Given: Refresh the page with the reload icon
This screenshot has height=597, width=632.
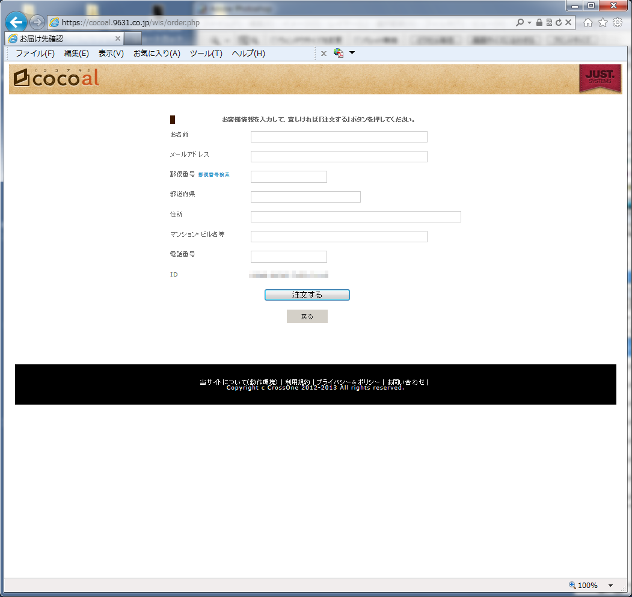Looking at the screenshot, I should (x=559, y=22).
